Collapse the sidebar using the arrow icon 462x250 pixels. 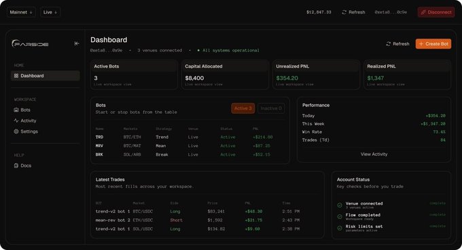point(77,43)
